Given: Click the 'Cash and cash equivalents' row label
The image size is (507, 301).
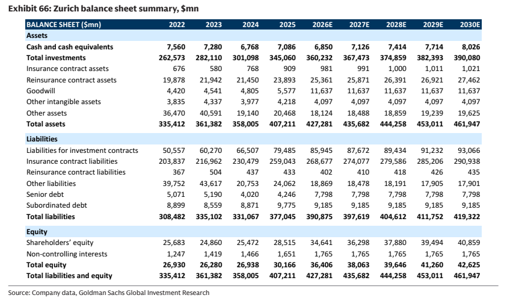Looking at the screenshot, I should 70,47.
